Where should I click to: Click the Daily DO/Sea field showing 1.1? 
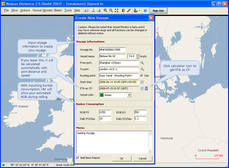[x=140, y=119]
